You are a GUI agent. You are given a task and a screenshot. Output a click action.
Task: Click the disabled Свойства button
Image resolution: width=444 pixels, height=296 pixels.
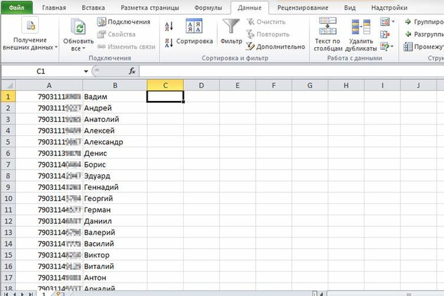click(116, 34)
